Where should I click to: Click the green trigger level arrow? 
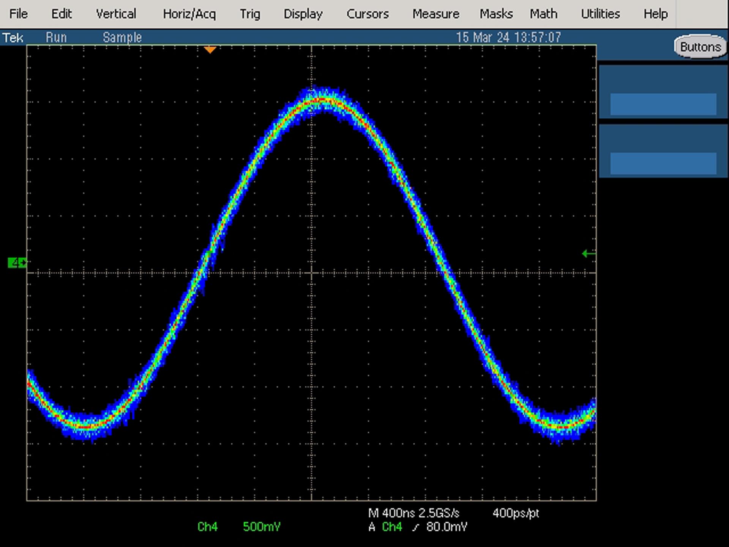[589, 253]
